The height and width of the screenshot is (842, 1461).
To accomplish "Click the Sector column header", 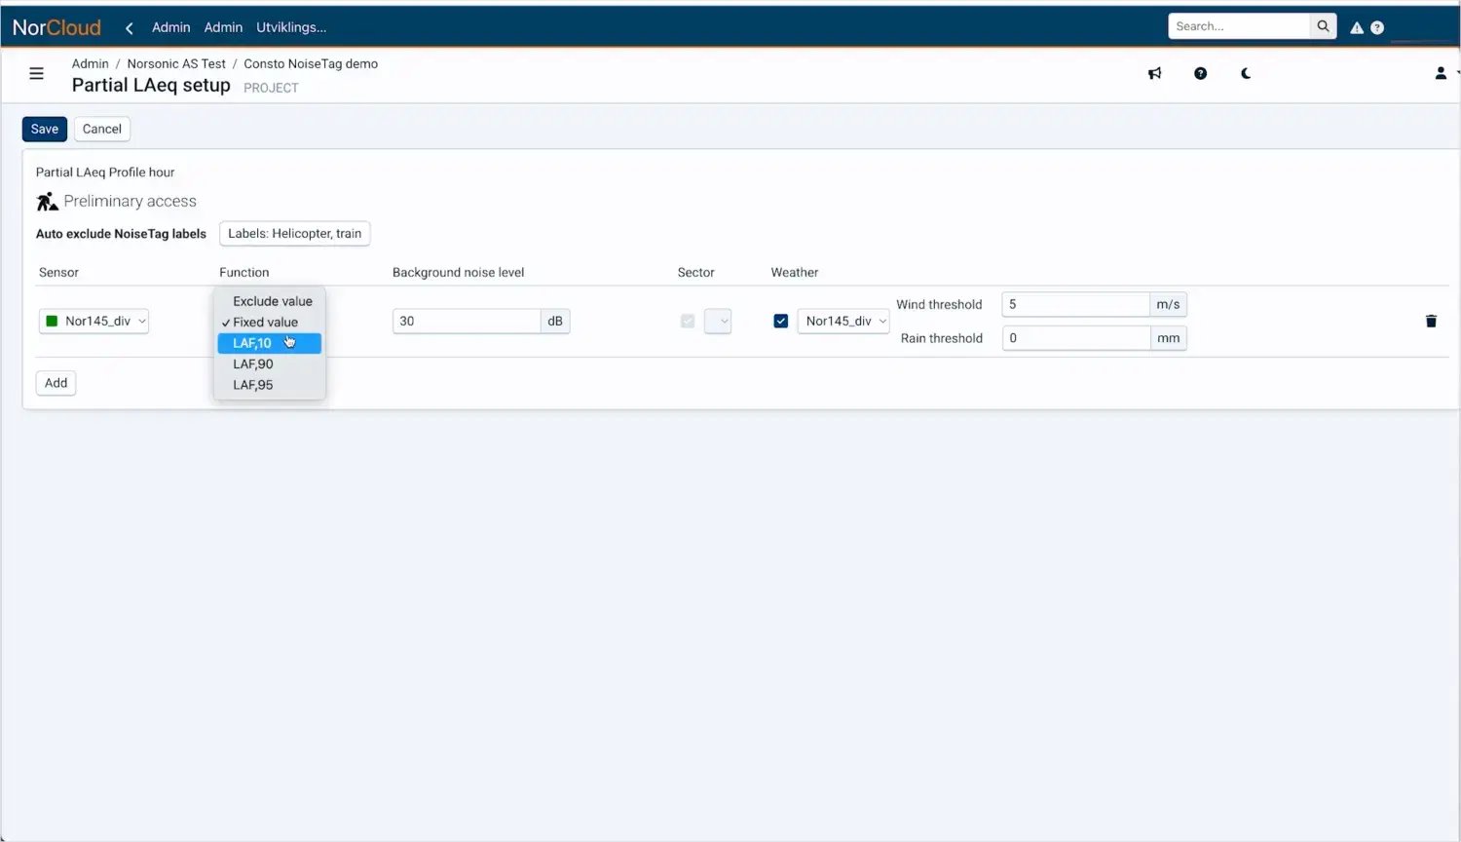I will click(696, 272).
